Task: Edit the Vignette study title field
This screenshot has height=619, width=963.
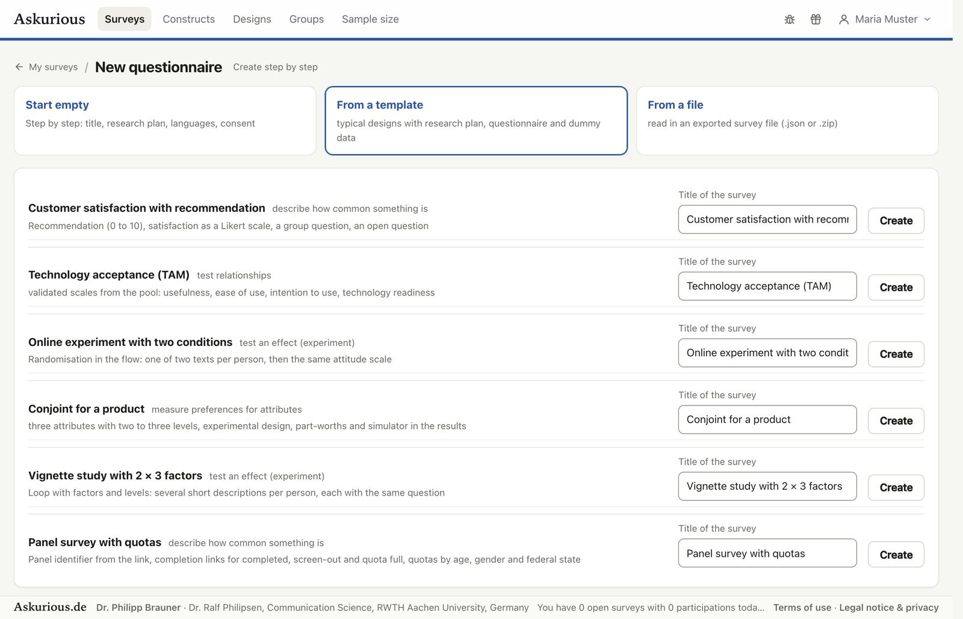Action: (767, 487)
